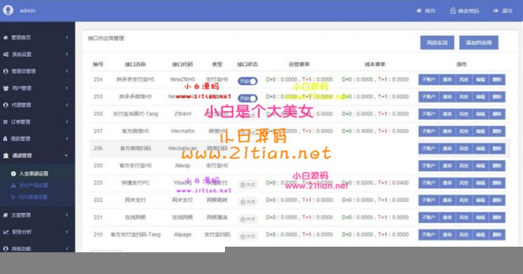523x274 pixels.
Task: Click the 退出 logout icon in header
Action: (496, 11)
